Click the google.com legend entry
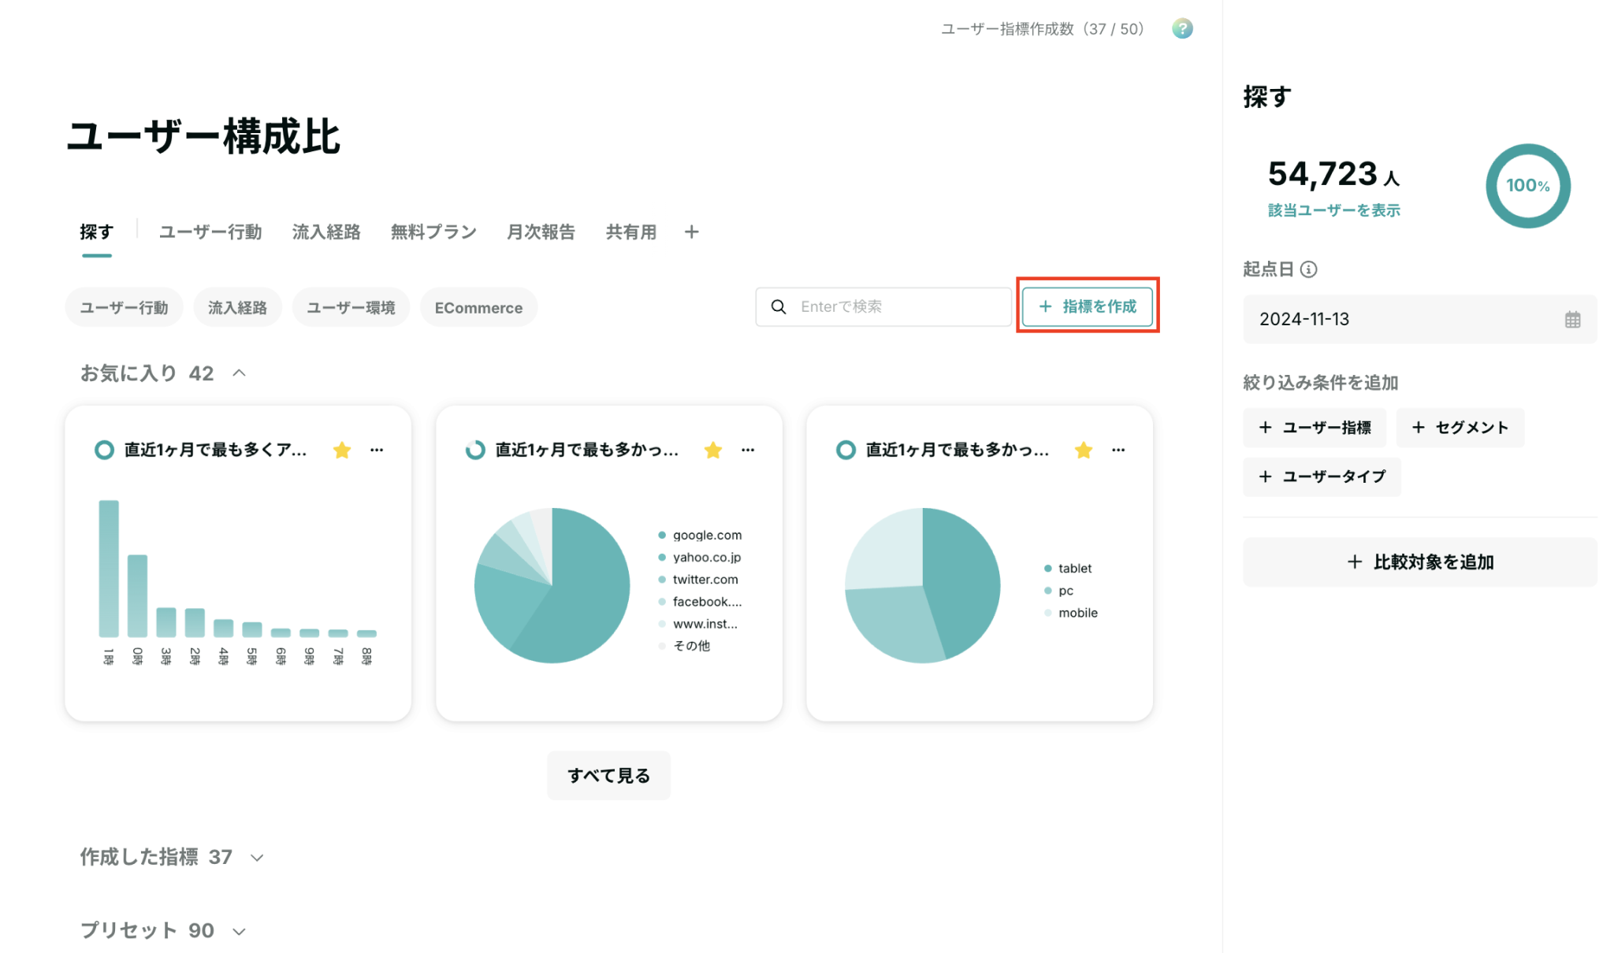 700,536
